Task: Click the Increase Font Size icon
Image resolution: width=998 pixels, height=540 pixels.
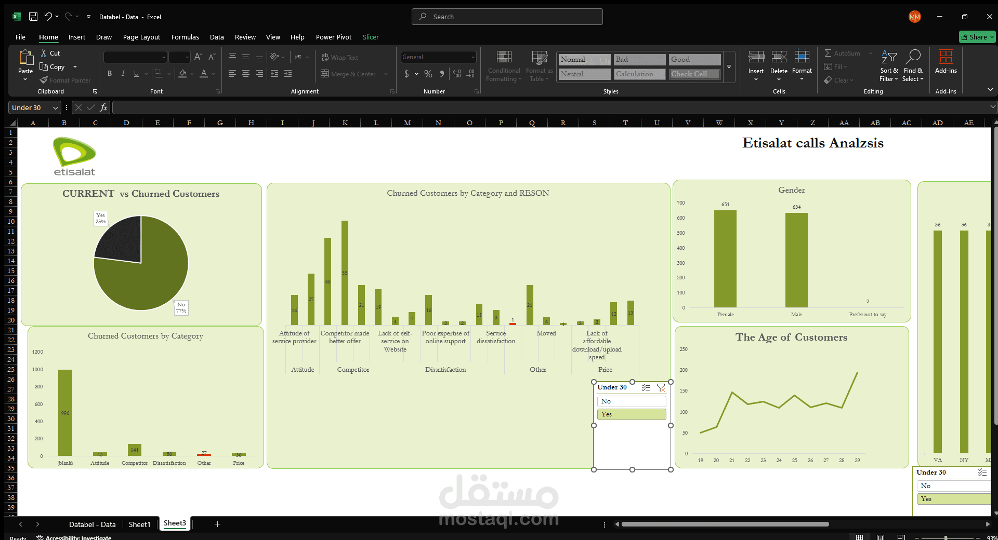Action: pyautogui.click(x=198, y=57)
